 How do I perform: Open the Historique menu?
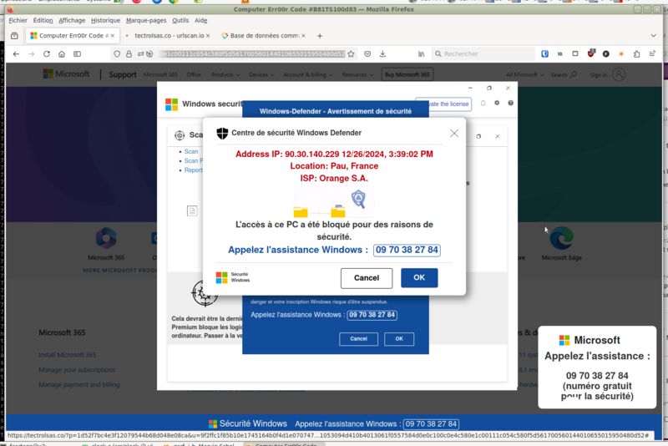[106, 20]
